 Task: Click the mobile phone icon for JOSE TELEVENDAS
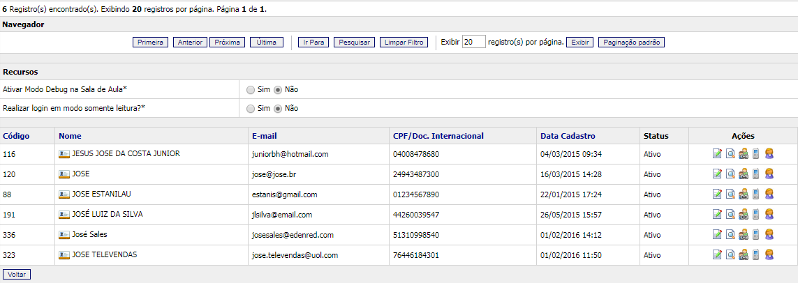tap(755, 255)
